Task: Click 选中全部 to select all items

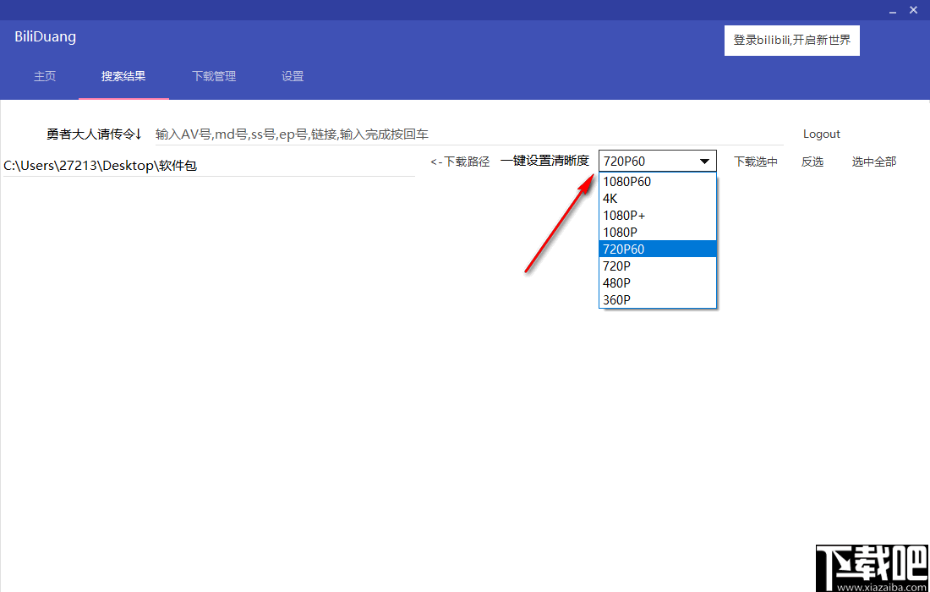Action: click(x=873, y=161)
